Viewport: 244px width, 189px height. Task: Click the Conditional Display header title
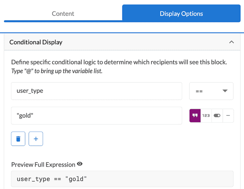(x=36, y=42)
